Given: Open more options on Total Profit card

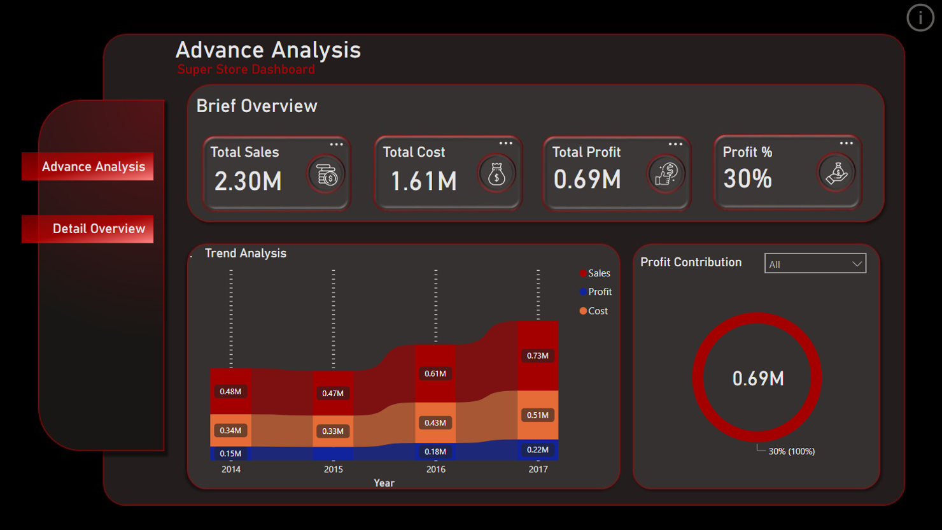Looking at the screenshot, I should coord(675,144).
